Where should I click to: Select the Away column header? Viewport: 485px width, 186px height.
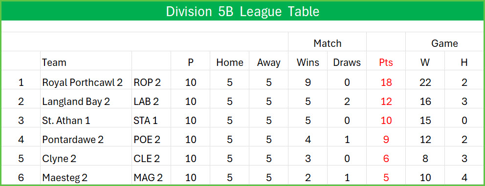[x=268, y=62]
